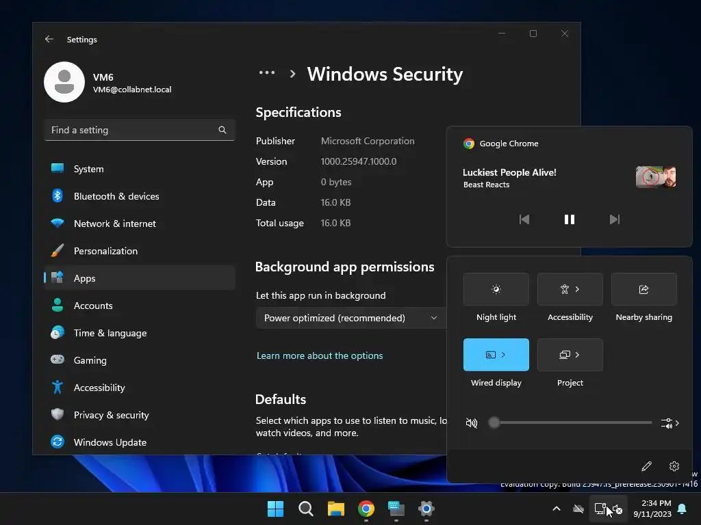Show hidden system tray icons
This screenshot has width=701, height=525.
[557, 509]
